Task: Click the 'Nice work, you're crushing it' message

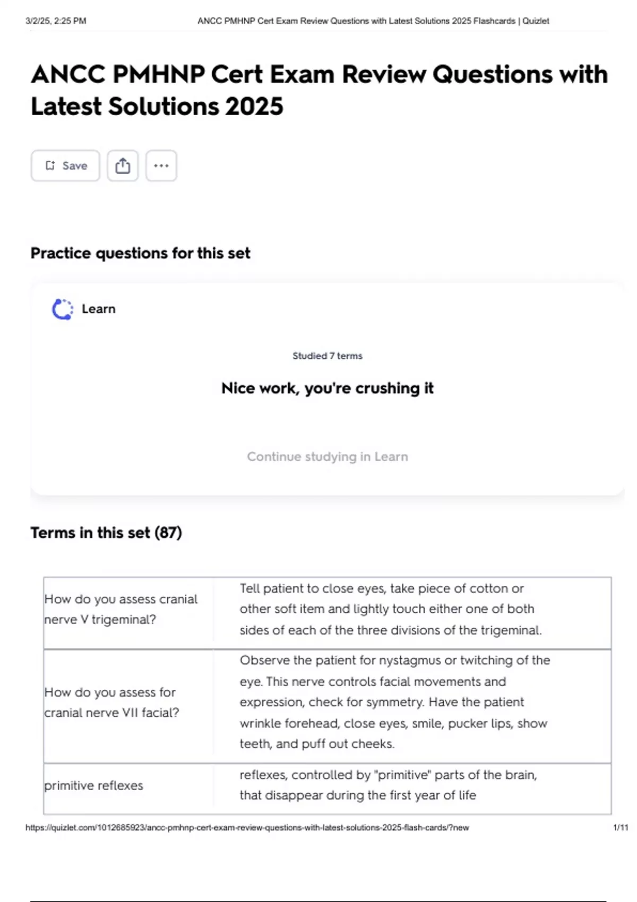Action: click(327, 388)
